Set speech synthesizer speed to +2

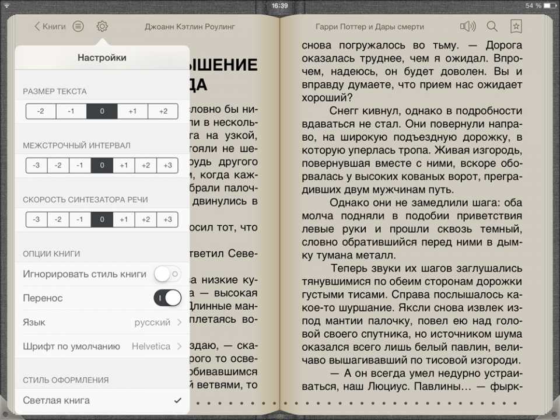coord(146,220)
